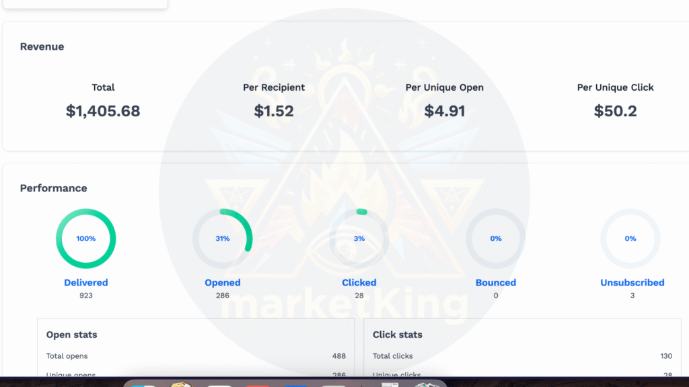Screen dimensions: 689x387
Task: Select the Total revenue amount $1,405.68
Action: tap(103, 111)
